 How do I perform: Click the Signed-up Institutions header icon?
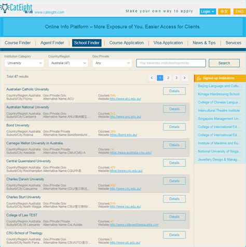(199, 78)
